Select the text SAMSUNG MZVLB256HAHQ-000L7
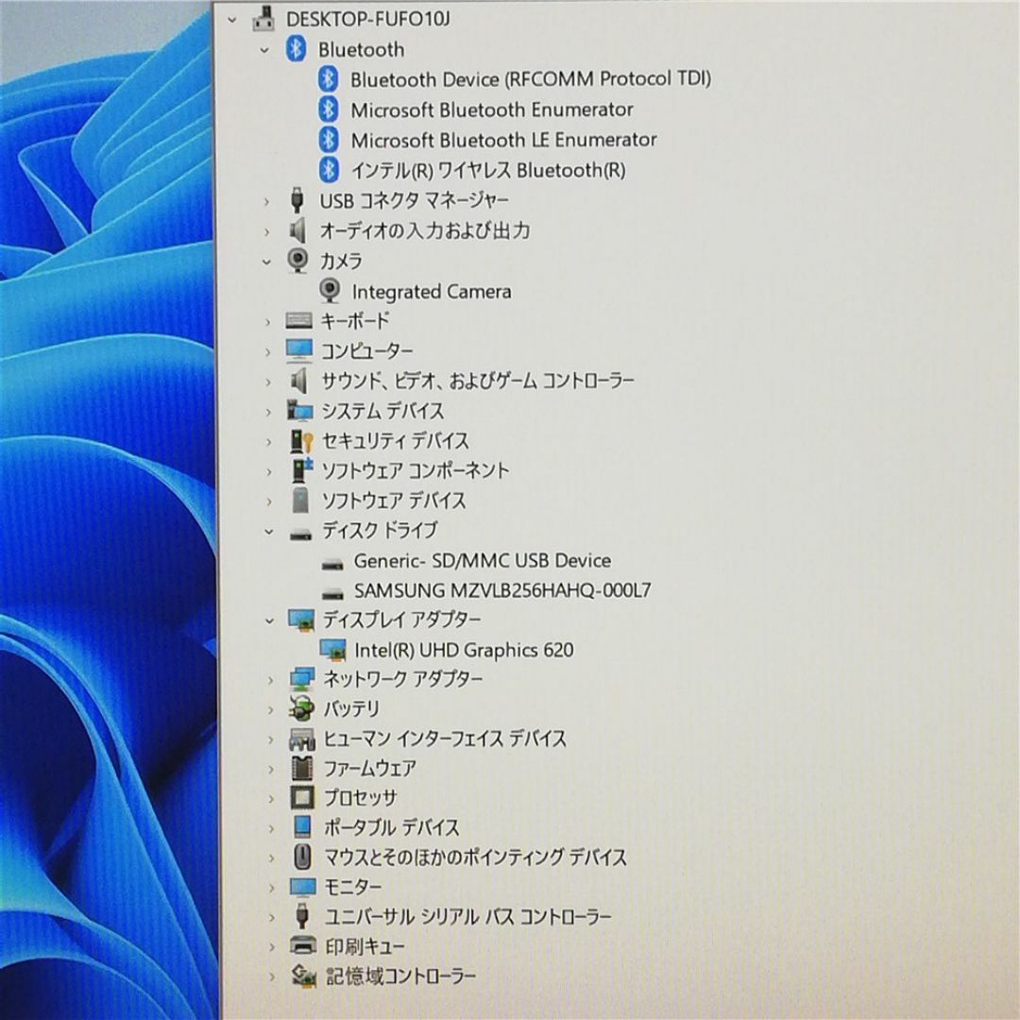This screenshot has width=1020, height=1020. click(502, 590)
